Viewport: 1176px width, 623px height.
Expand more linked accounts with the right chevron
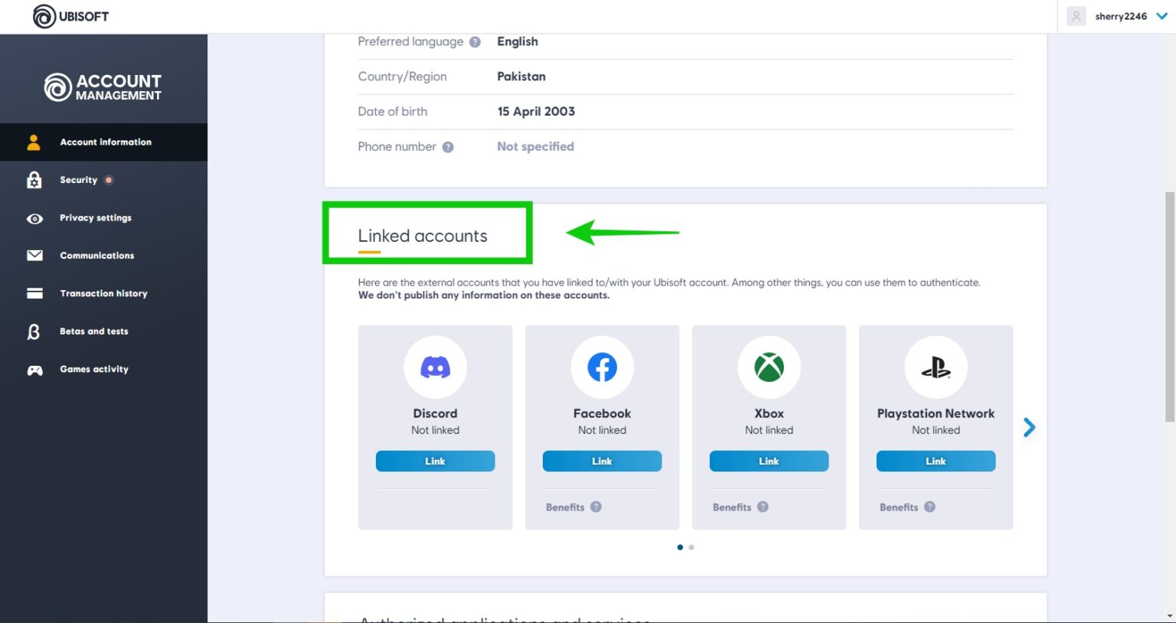click(1029, 427)
